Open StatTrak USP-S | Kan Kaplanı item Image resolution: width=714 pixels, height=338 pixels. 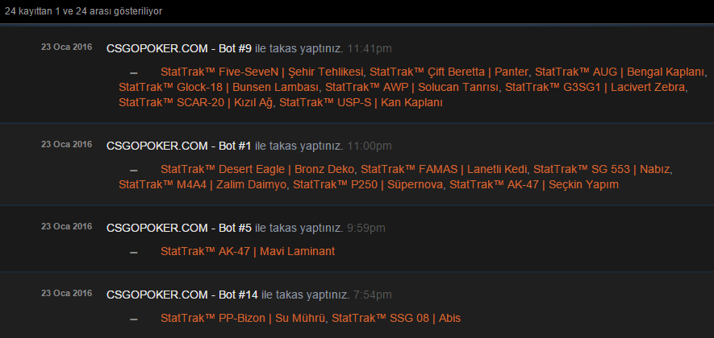point(361,103)
